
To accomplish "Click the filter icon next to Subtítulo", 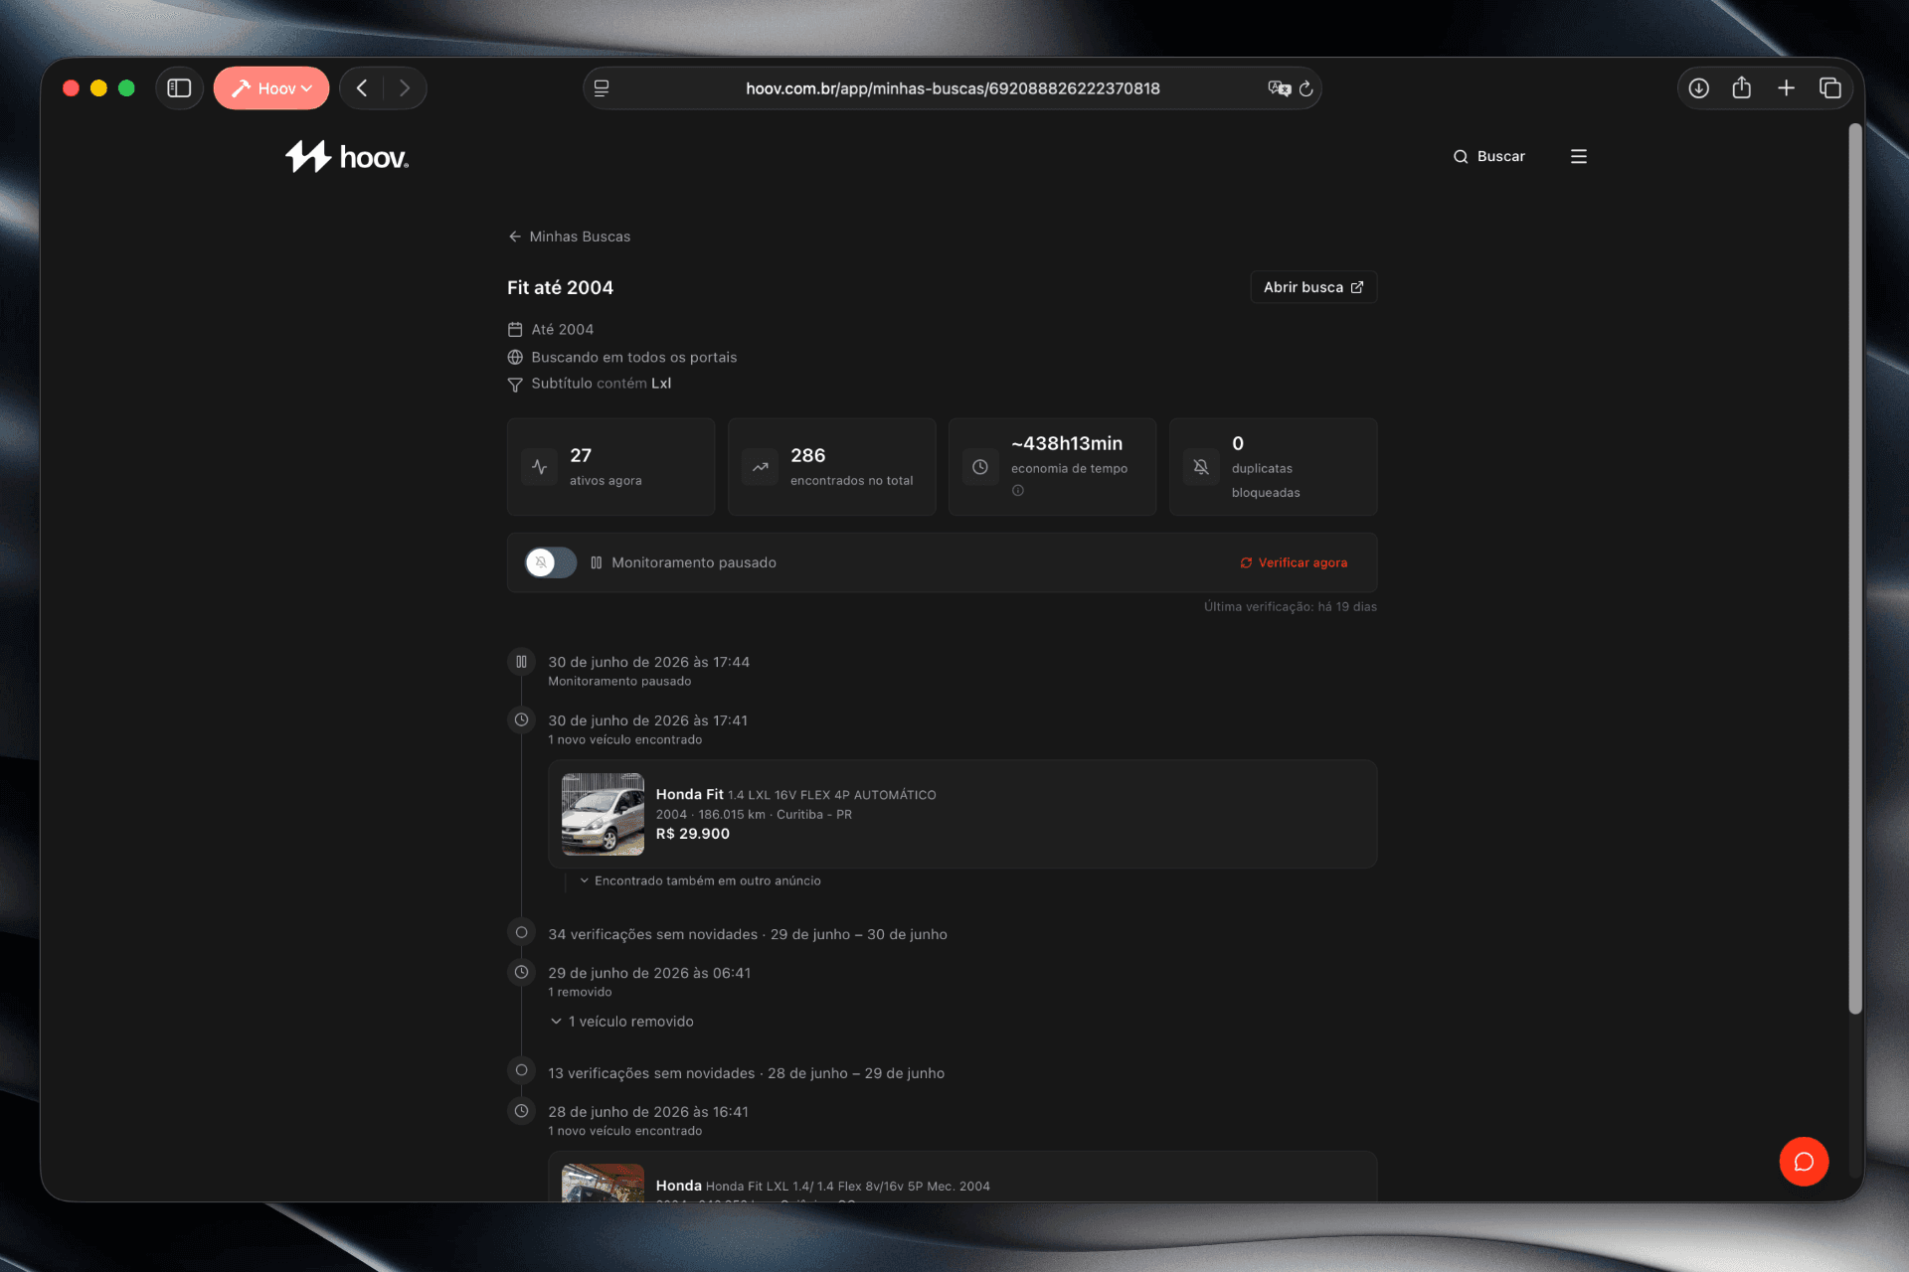I will click(515, 385).
